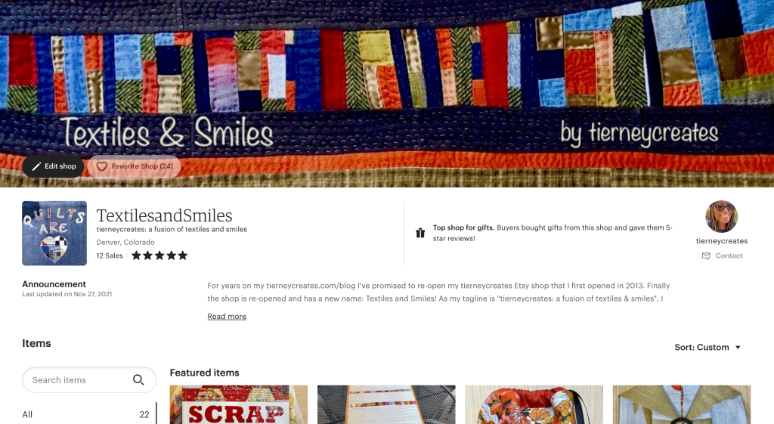
Task: Click the Quilts Are shop logo
Action: (54, 233)
